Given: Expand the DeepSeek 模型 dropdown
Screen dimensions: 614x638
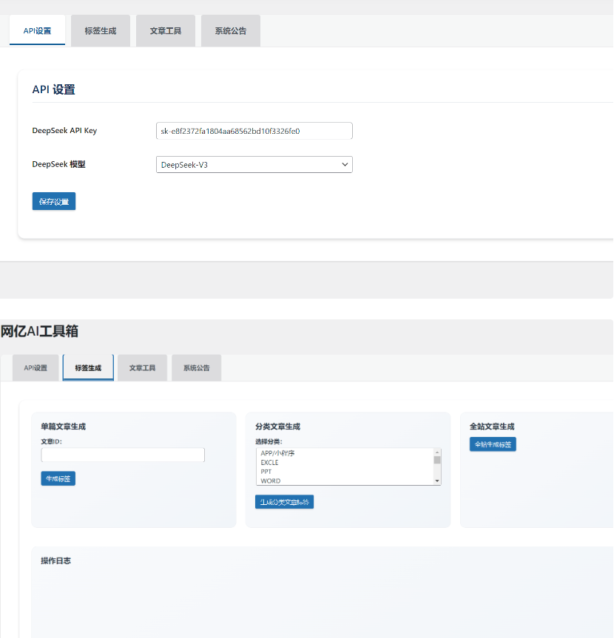Looking at the screenshot, I should 254,165.
